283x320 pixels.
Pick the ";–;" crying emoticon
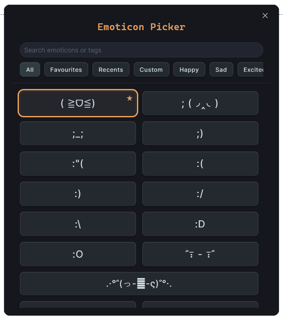pyautogui.click(x=78, y=133)
